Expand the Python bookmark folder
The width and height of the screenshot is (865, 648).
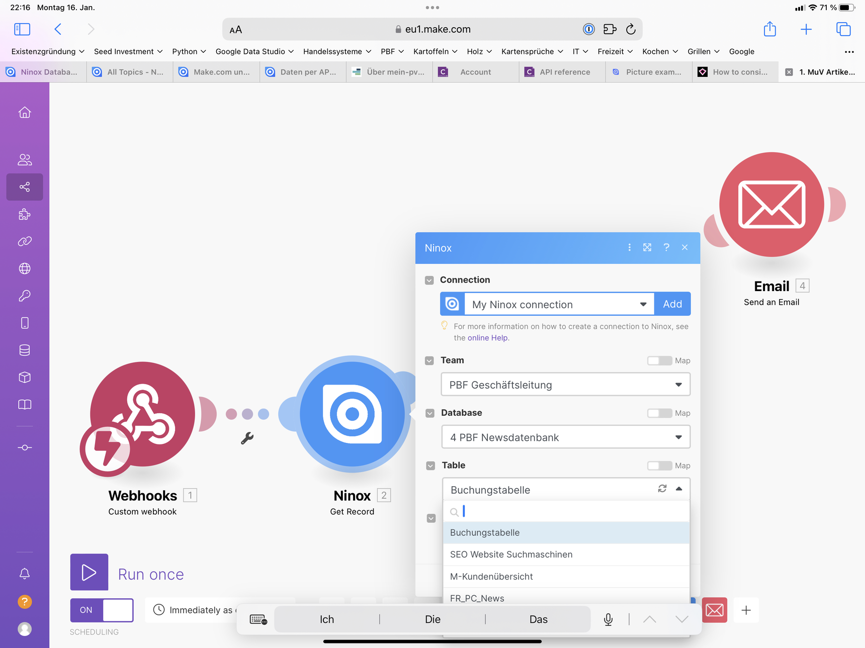pyautogui.click(x=189, y=51)
